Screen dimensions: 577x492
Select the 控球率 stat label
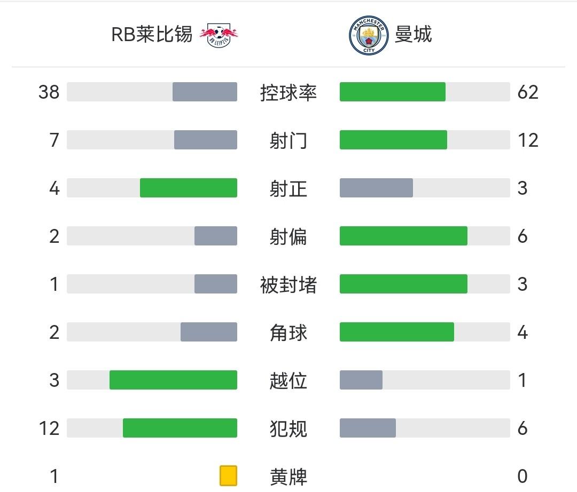click(x=288, y=92)
